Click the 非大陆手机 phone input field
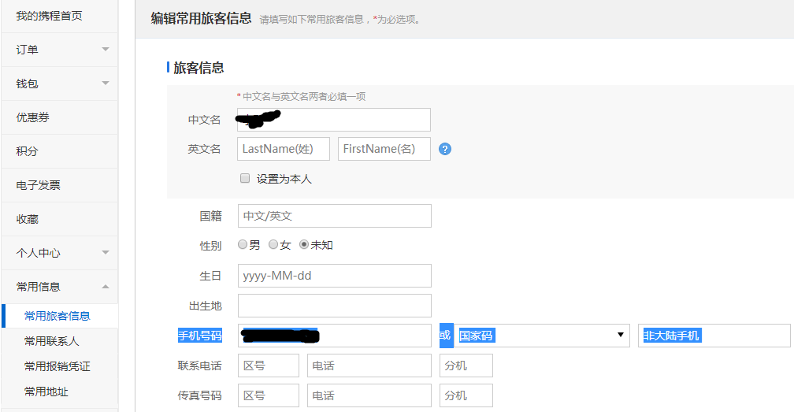The image size is (794, 412). 714,336
